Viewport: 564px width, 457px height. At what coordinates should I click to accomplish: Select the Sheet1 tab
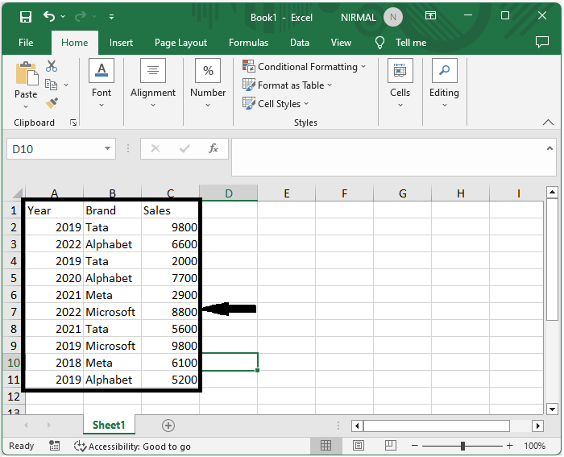(109, 425)
